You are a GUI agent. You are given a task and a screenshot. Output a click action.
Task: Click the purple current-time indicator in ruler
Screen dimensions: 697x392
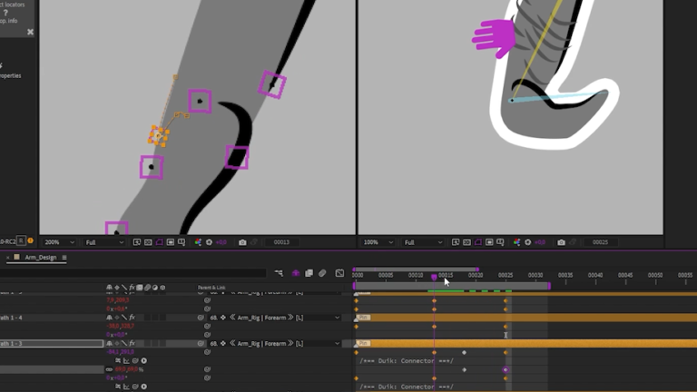434,276
